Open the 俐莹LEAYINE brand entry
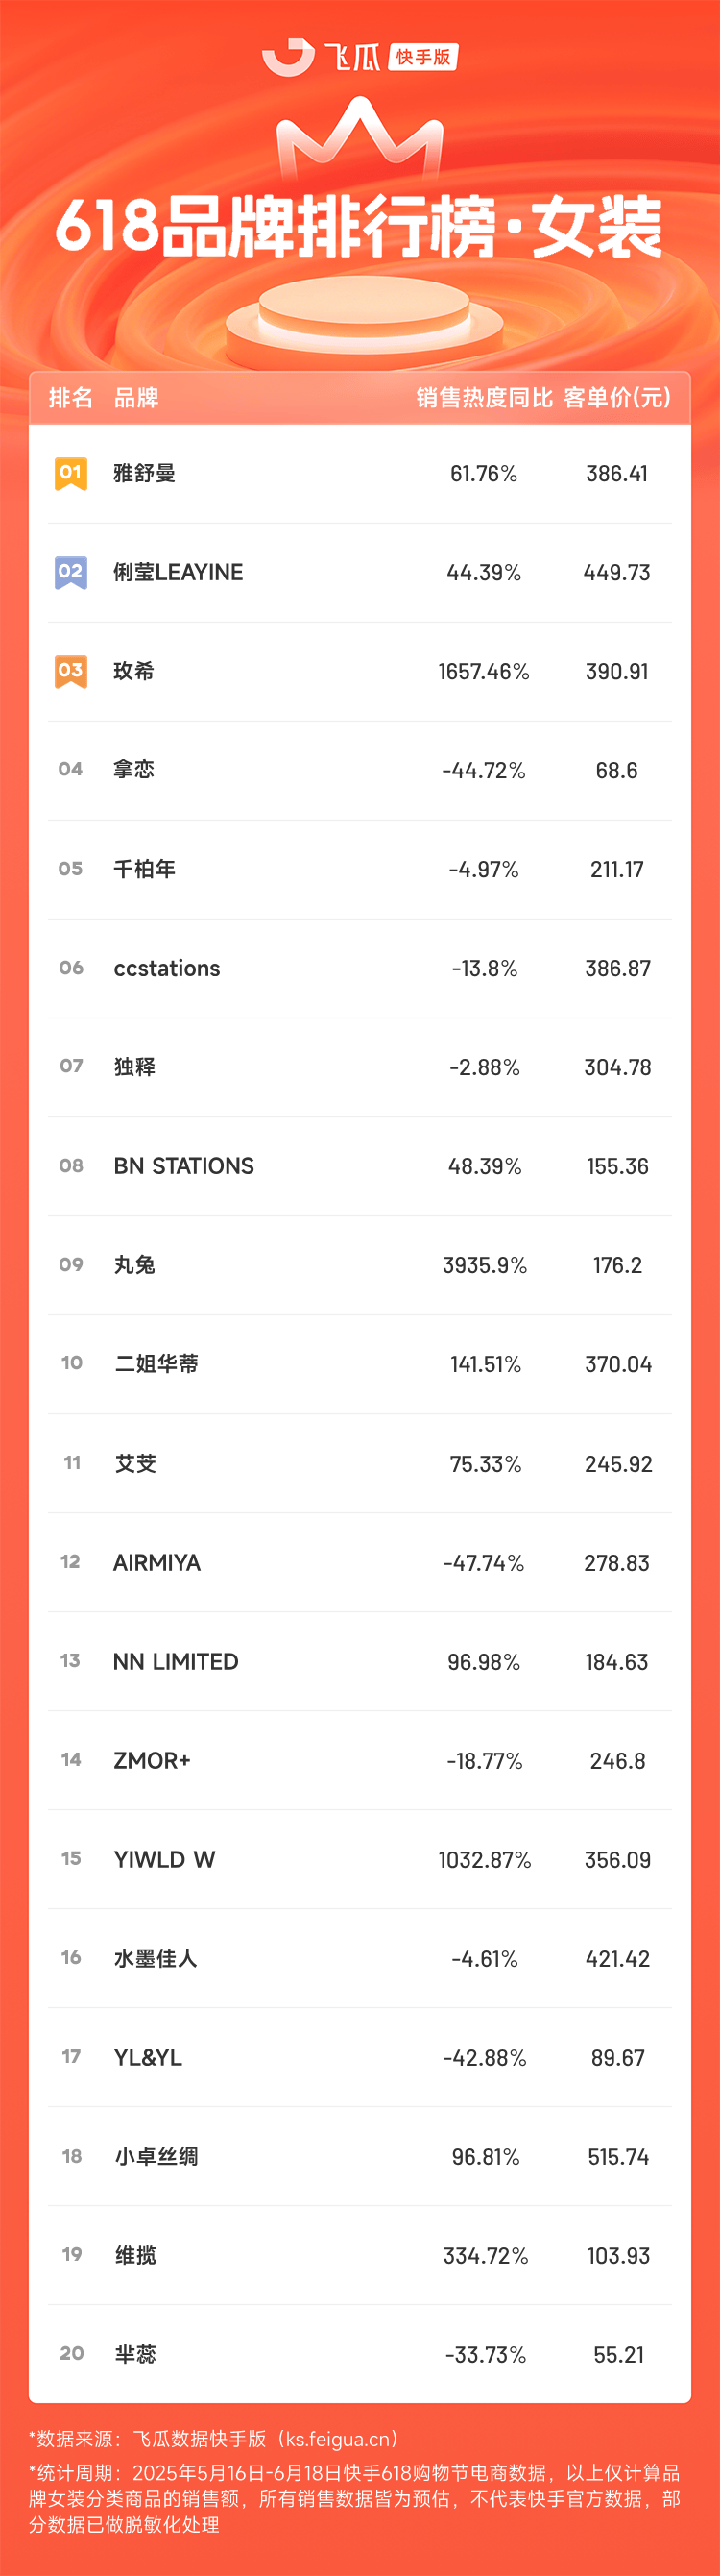 359,573
